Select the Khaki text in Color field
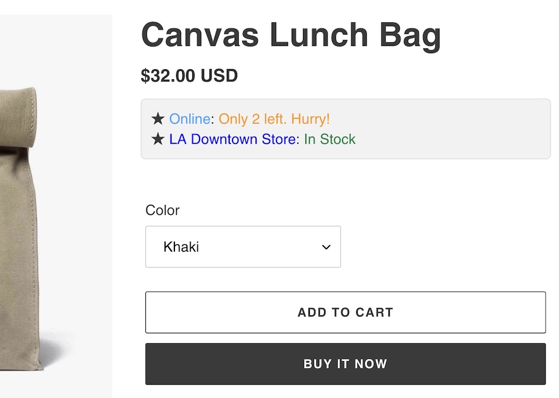Image resolution: width=559 pixels, height=398 pixels. click(x=181, y=247)
